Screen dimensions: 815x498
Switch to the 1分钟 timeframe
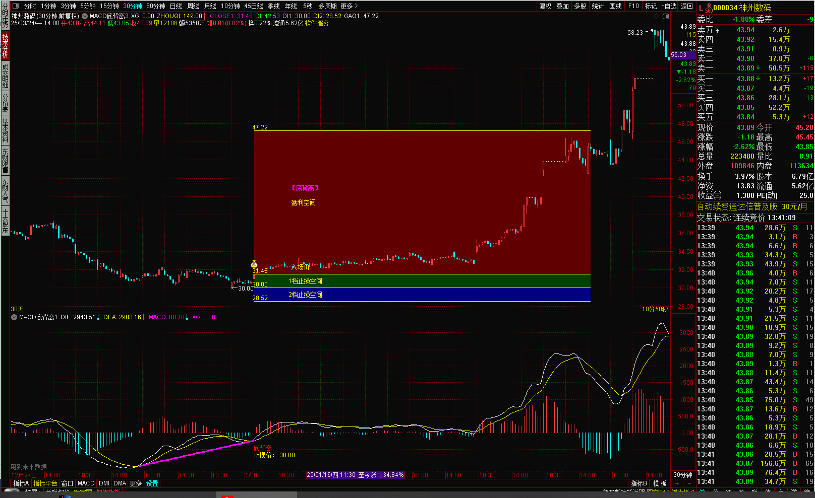click(49, 6)
